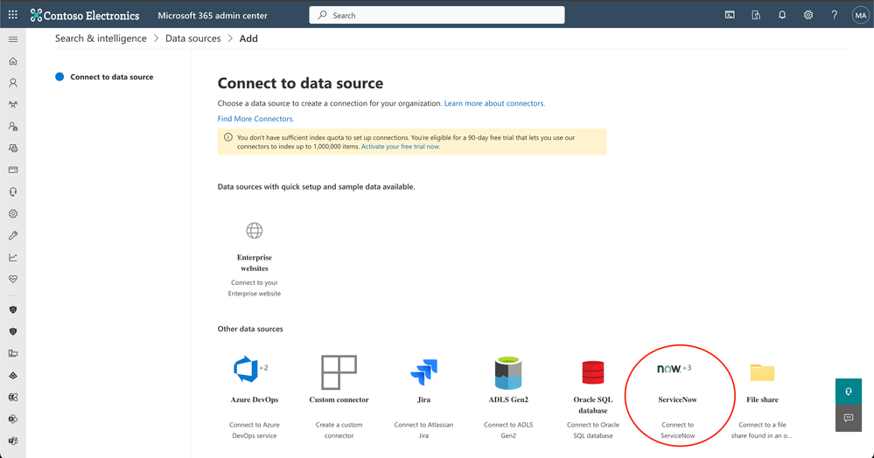This screenshot has height=458, width=874.
Task: Select Jira connector
Action: pyautogui.click(x=423, y=398)
